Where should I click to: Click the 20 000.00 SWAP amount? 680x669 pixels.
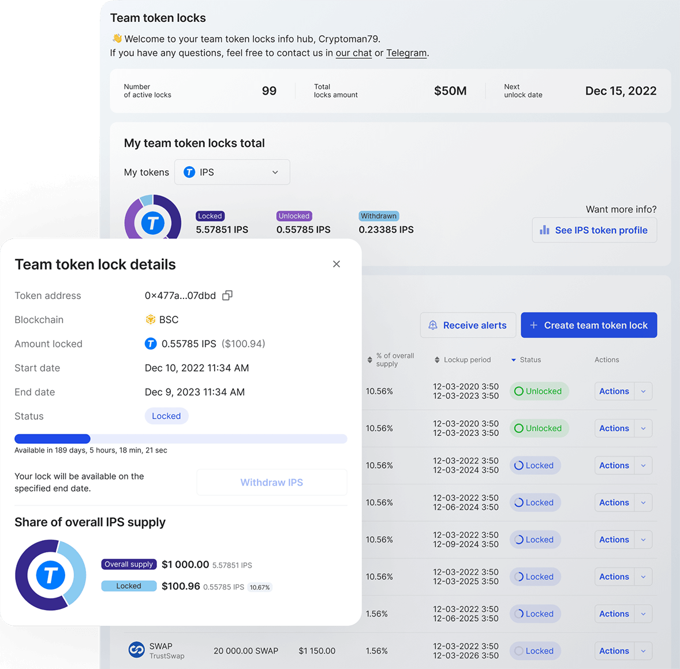pos(246,651)
